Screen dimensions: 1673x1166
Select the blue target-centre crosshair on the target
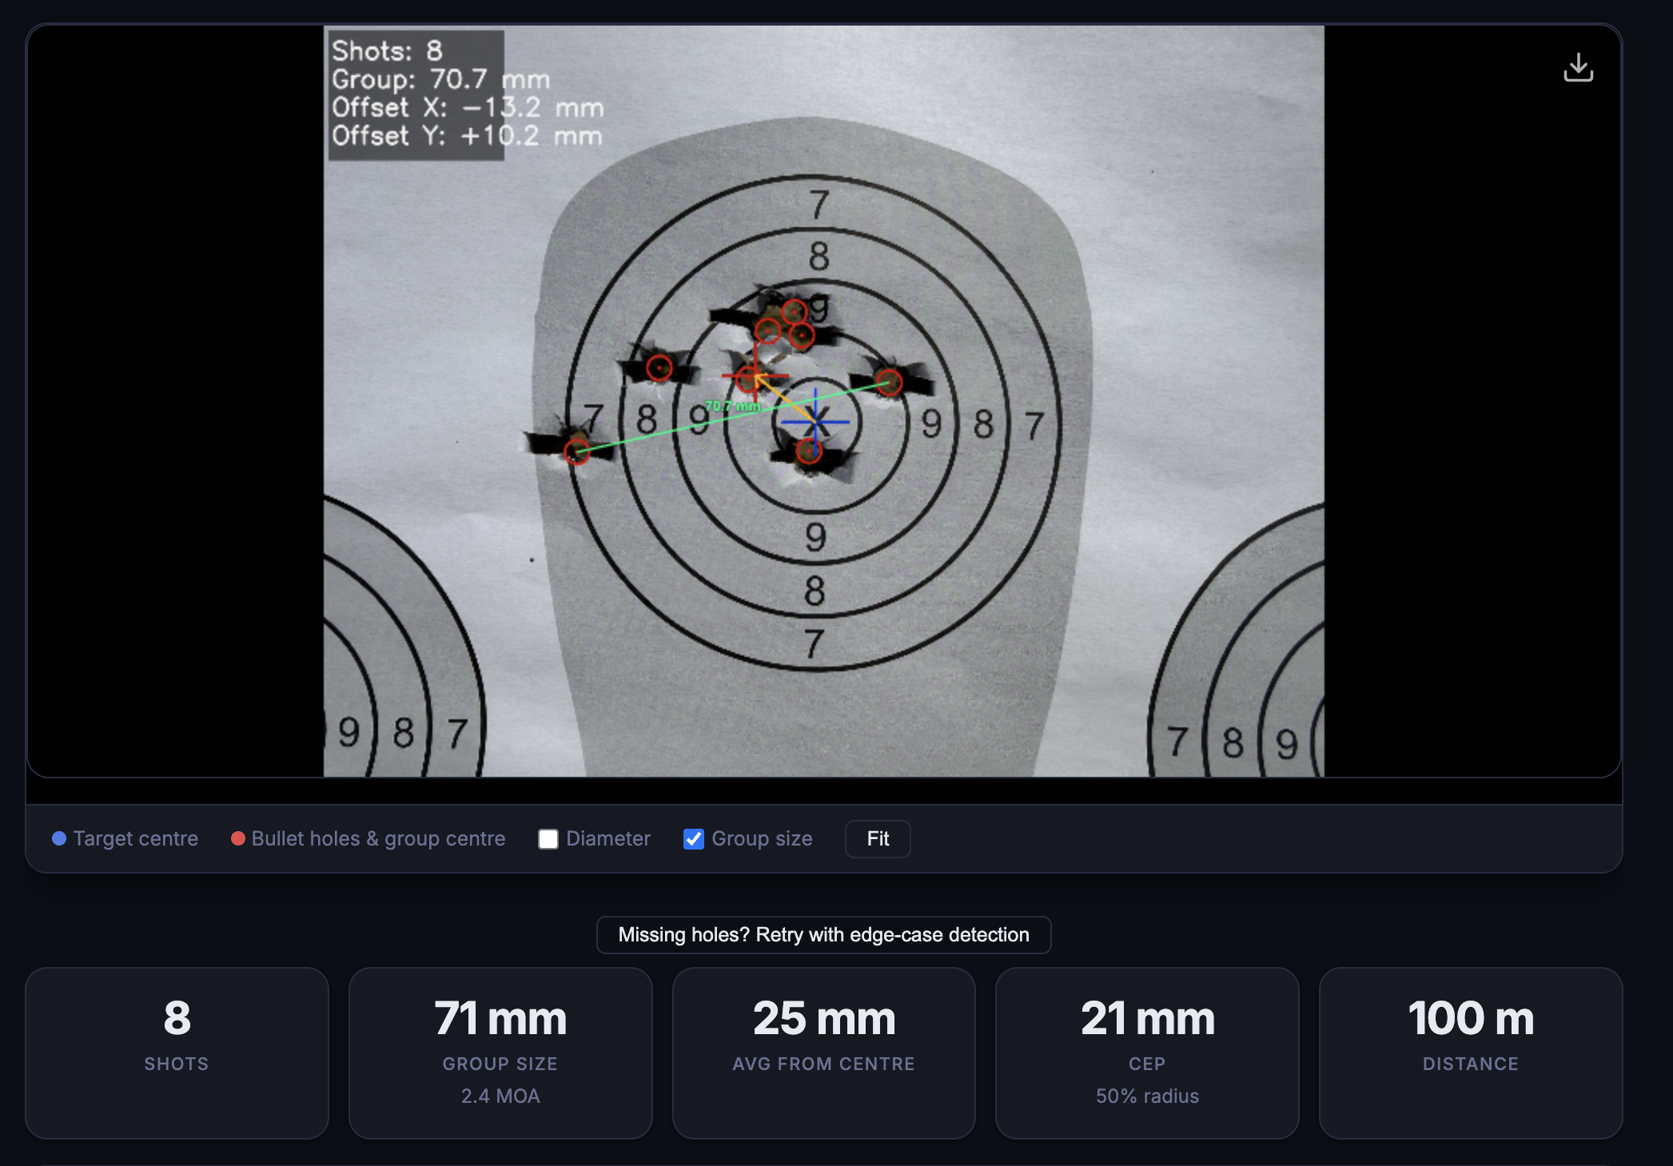coord(815,420)
